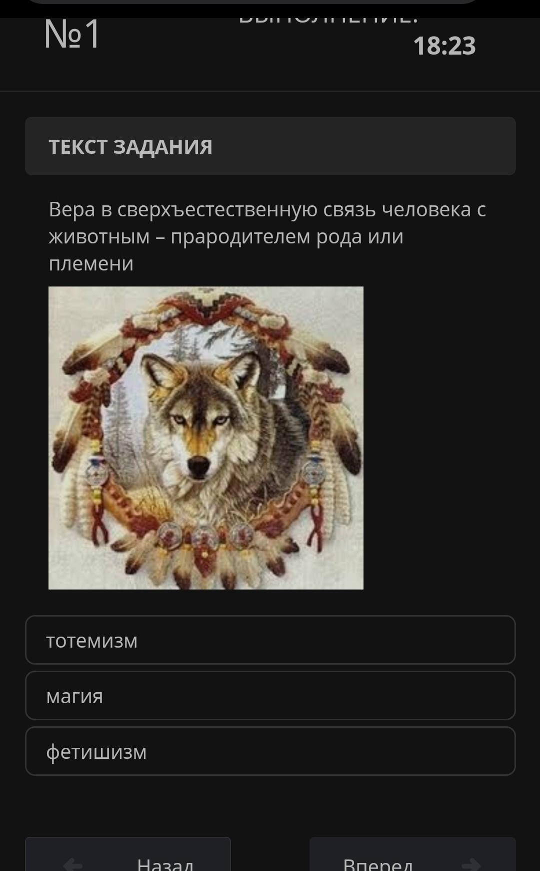Click the word тотемизм text

tap(91, 641)
